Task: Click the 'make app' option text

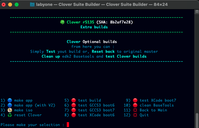Action: coord(23,100)
